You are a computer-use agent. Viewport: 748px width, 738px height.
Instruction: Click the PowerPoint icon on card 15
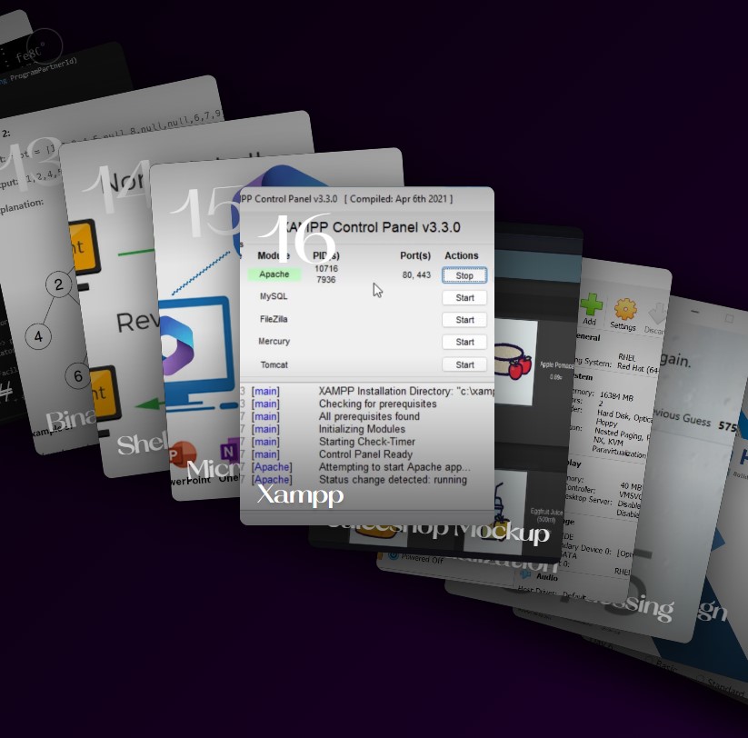click(x=183, y=454)
